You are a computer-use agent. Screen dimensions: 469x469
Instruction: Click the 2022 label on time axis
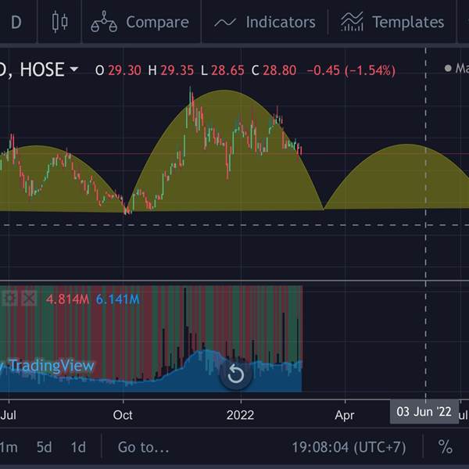tap(240, 415)
